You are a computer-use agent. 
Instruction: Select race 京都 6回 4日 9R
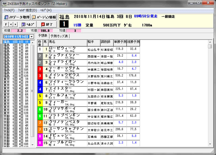point(16,141)
